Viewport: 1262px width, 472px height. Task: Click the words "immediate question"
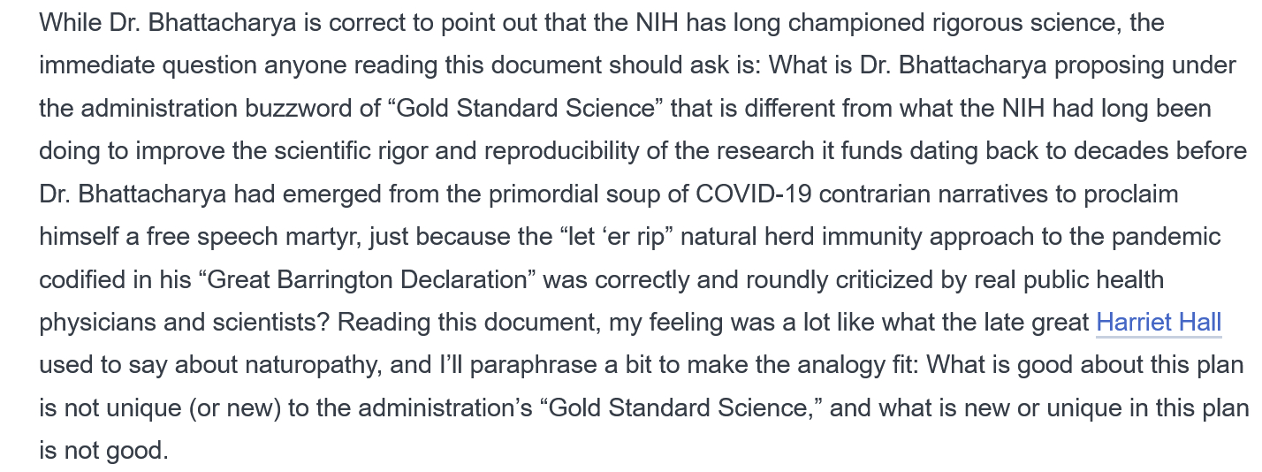click(160, 65)
